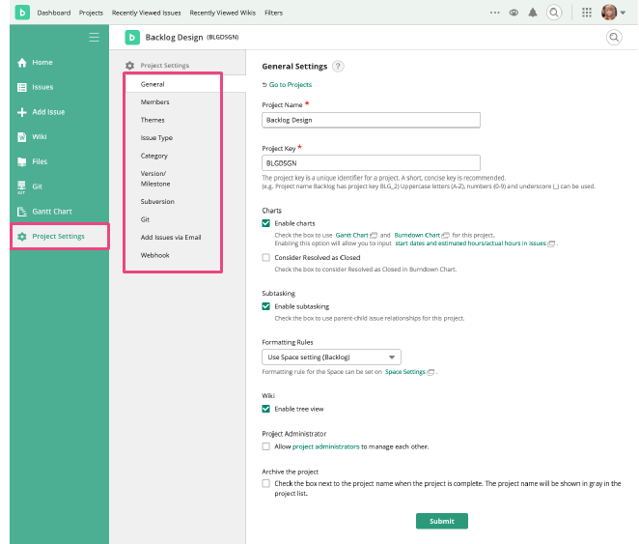The height and width of the screenshot is (544, 639).
Task: Open Recently Viewed Wikis menu
Action: [x=223, y=13]
